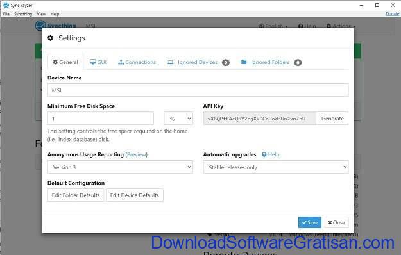Open the View menu

[41, 14]
